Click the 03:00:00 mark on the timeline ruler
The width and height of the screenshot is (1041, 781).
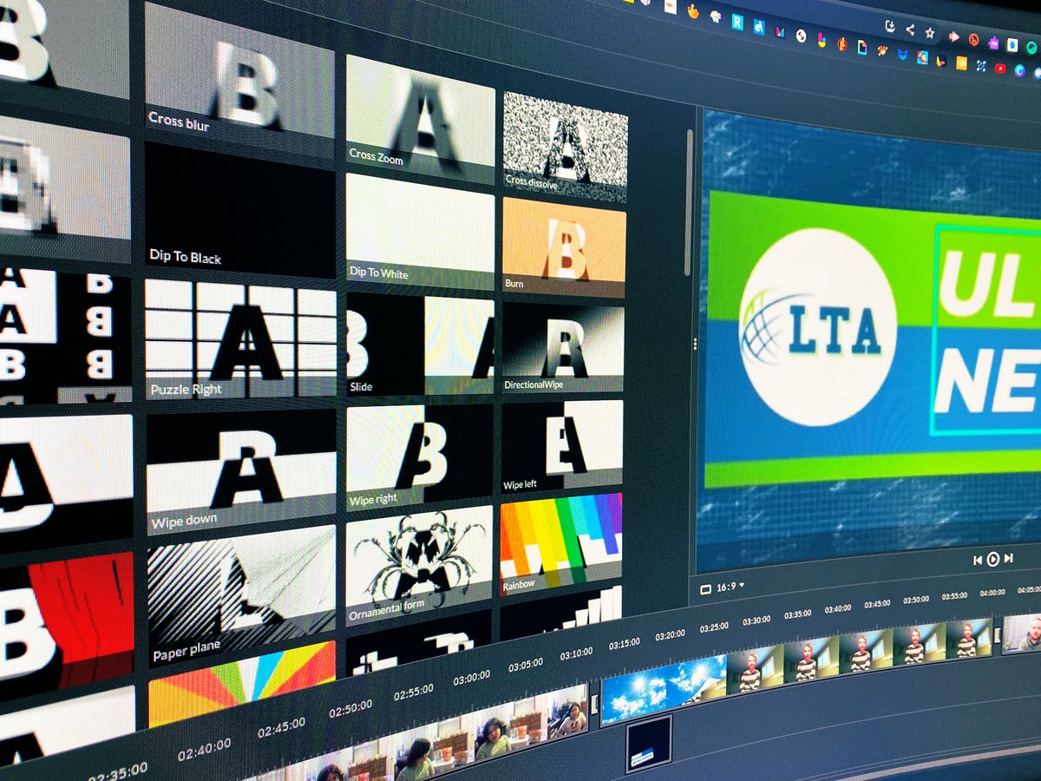coord(471,677)
